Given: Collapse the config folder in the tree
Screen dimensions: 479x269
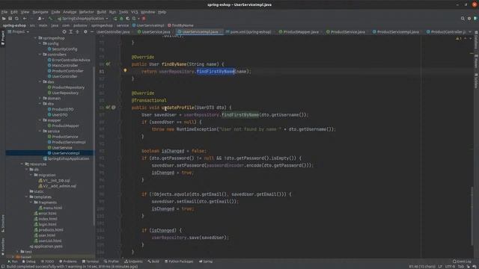Looking at the screenshot, I should (x=40, y=43).
